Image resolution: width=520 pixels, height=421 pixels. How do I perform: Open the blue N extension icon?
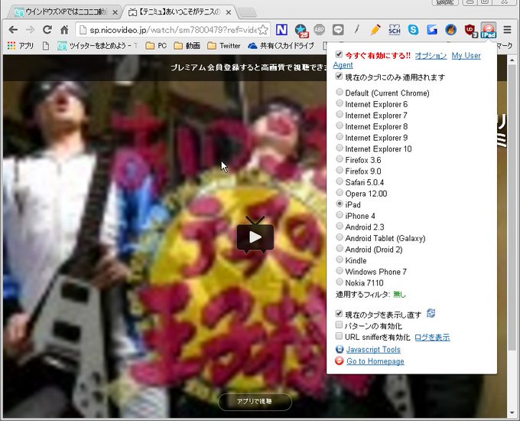(x=281, y=30)
